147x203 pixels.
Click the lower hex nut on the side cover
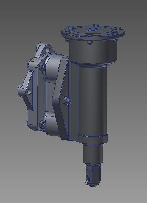(43, 125)
